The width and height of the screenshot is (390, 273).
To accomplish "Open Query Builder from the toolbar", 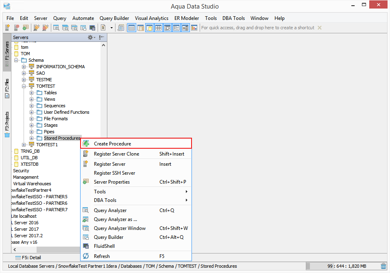I will point(83,28).
